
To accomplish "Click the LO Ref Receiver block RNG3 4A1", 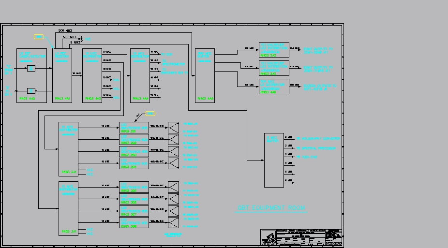I will 62,75.
